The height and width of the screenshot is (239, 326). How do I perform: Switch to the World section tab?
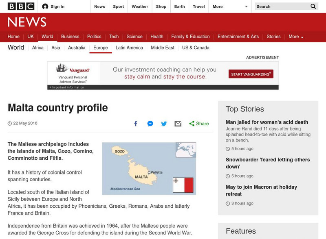pos(47,36)
